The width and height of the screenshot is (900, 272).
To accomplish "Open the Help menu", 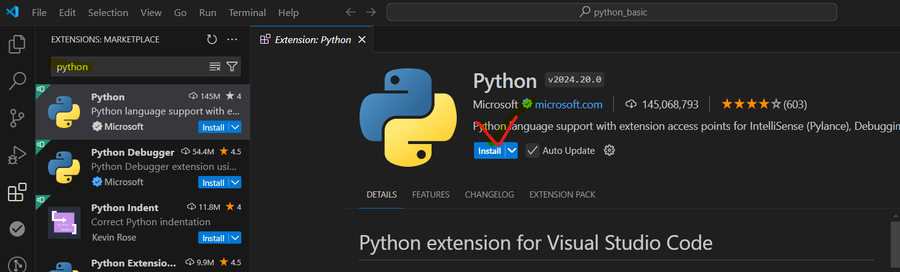I will [x=288, y=12].
